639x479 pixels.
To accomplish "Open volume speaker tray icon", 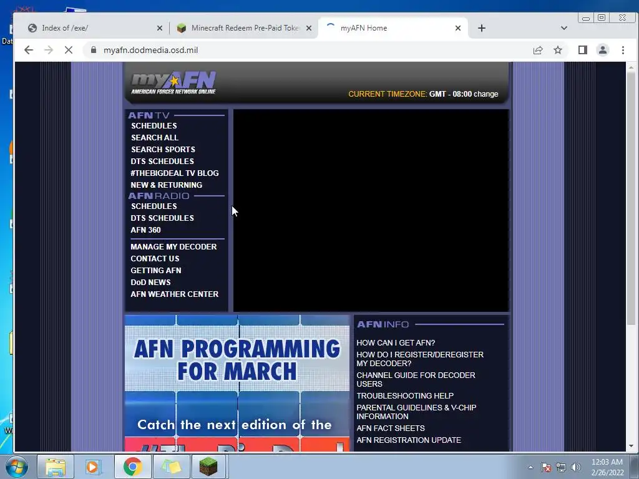I will (x=576, y=467).
